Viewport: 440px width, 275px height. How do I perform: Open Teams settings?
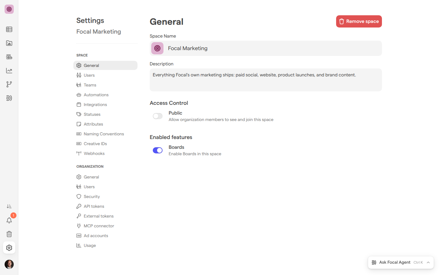point(105,85)
